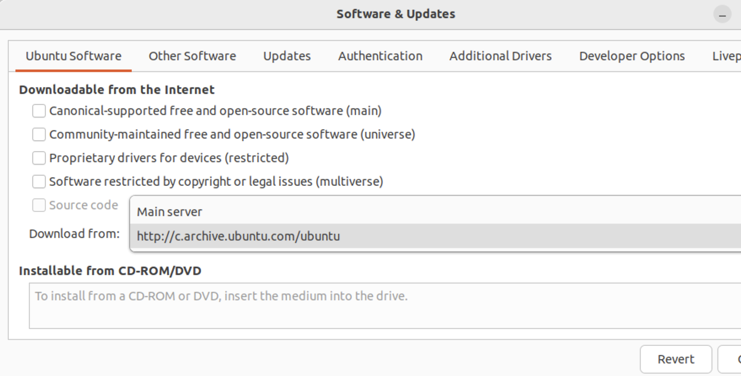This screenshot has height=376, width=741.
Task: Toggle the Source code checkbox
Action: (x=39, y=205)
